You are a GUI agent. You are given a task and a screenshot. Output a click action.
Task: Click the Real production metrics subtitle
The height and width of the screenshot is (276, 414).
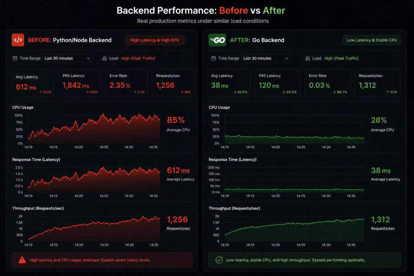tap(203, 21)
